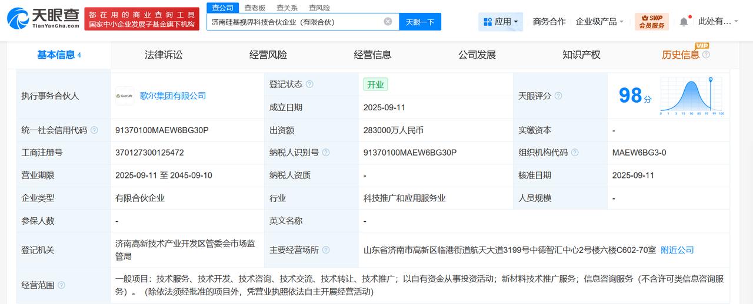Switch to the 查老板 search tab

click(255, 8)
